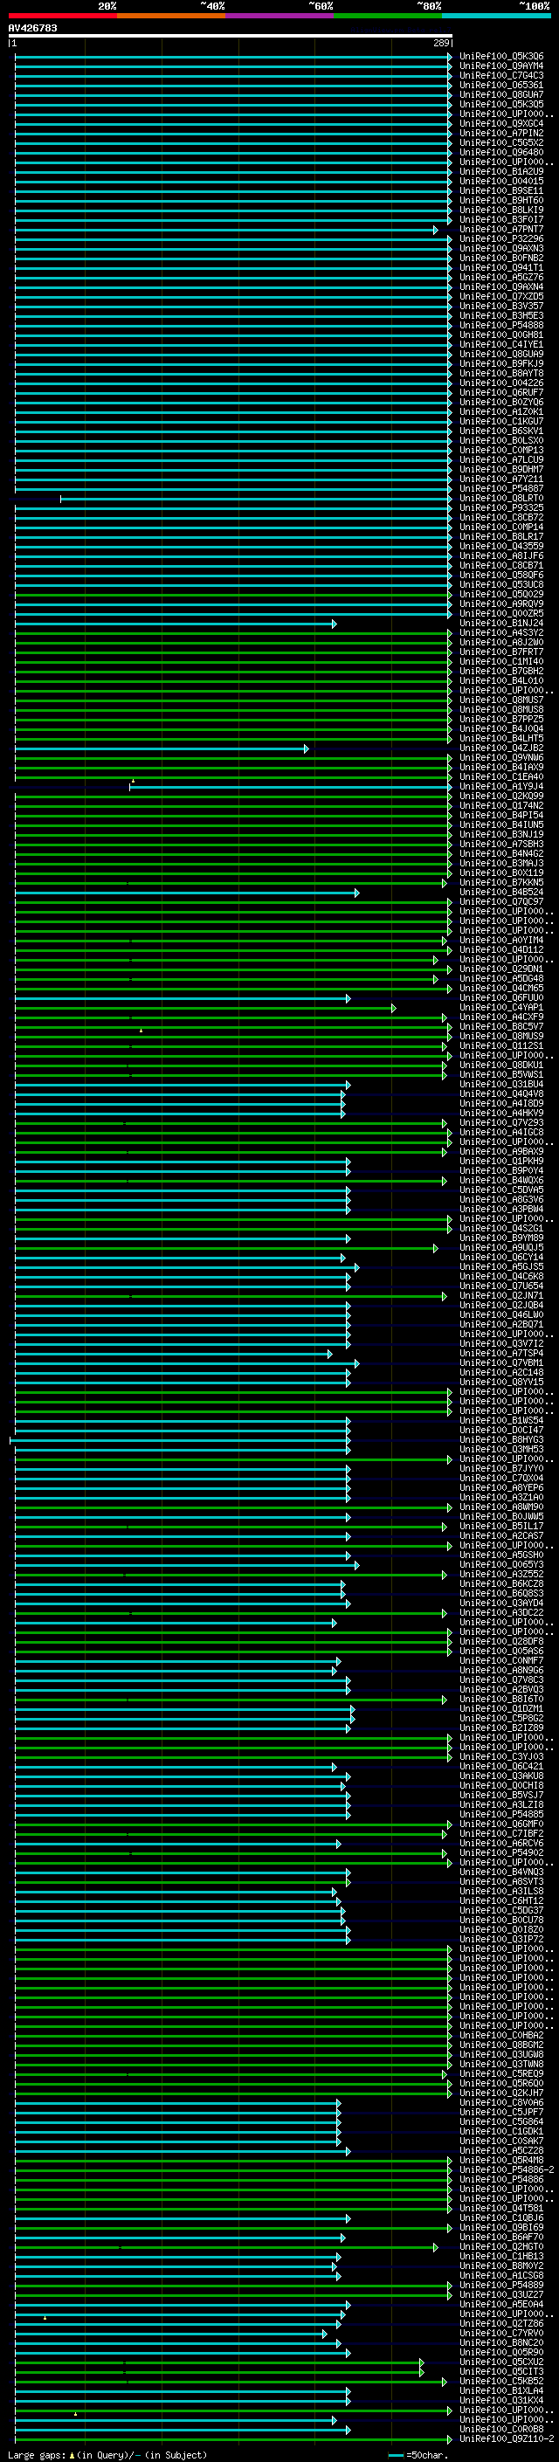Select the UniRef100_Q174N2 label
559x2462 pixels.
click(x=501, y=806)
